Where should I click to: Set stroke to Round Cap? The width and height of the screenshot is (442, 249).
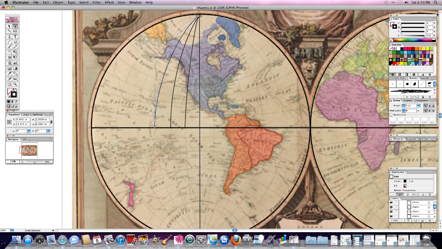coord(430,106)
